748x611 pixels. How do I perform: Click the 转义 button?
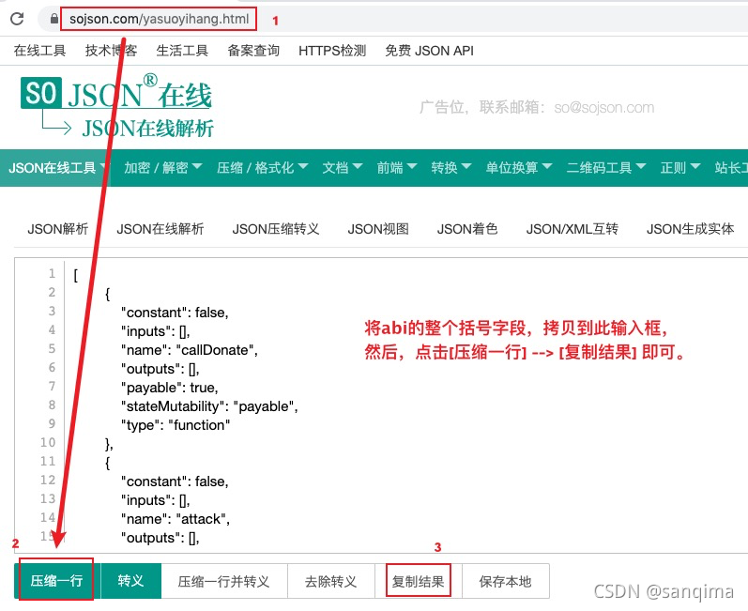coord(130,580)
